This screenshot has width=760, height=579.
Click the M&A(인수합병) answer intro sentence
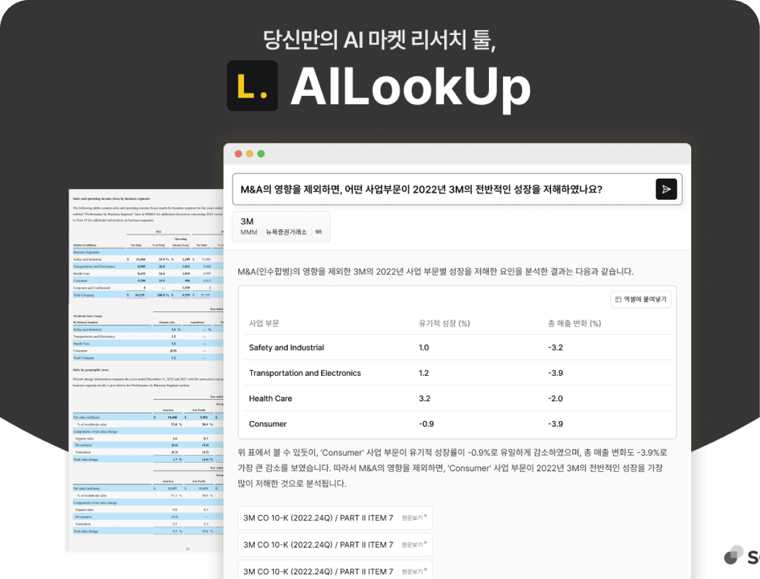436,271
